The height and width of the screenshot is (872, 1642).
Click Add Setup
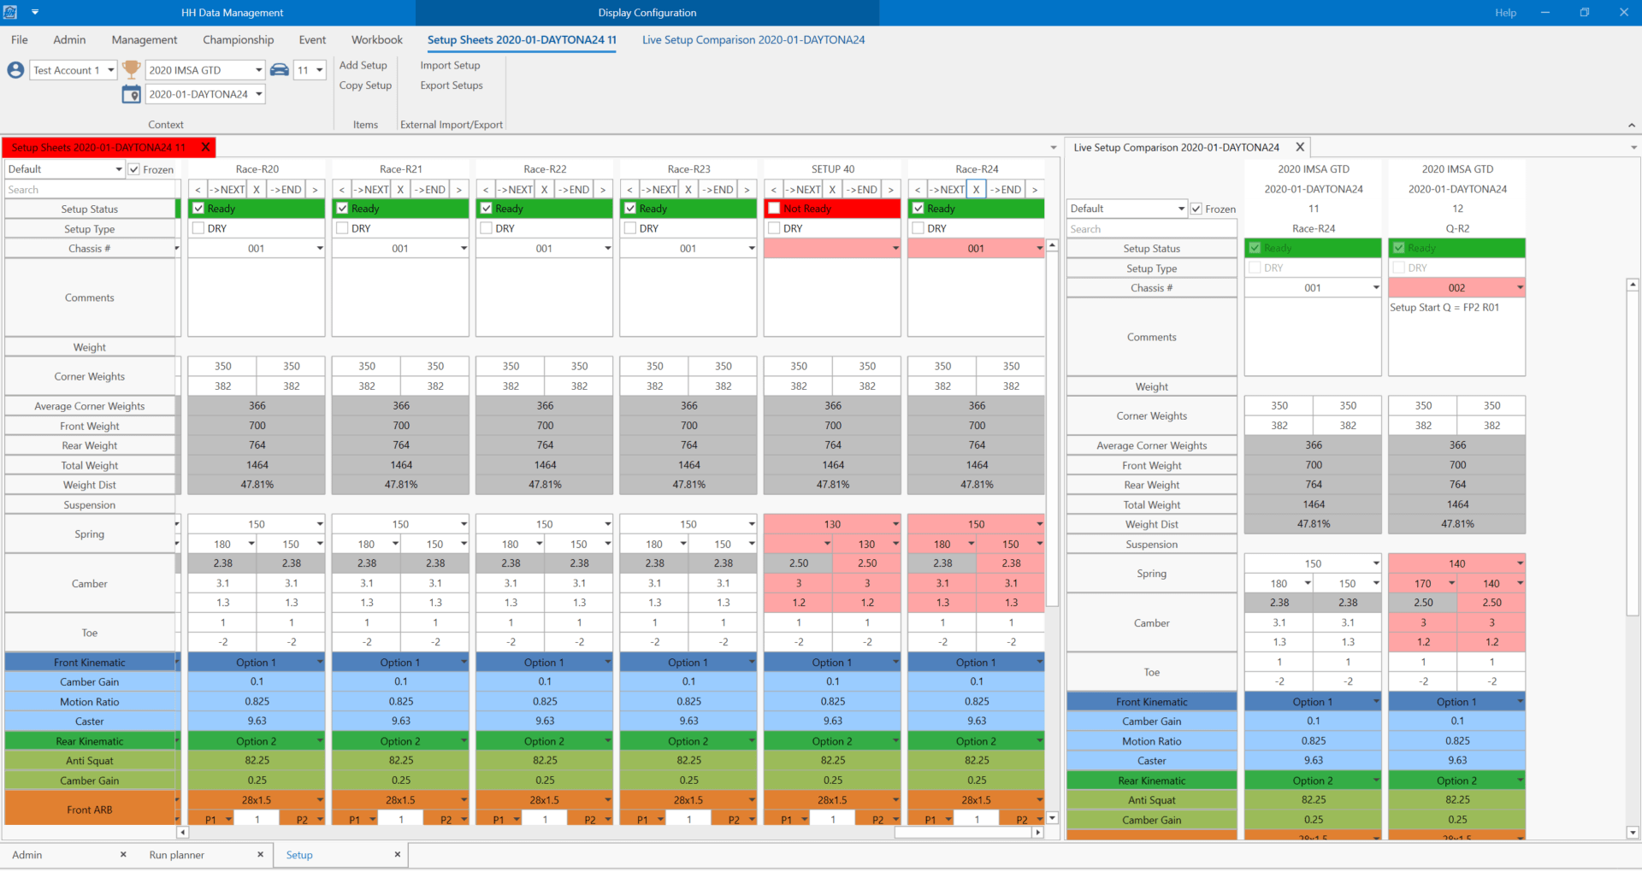click(363, 65)
